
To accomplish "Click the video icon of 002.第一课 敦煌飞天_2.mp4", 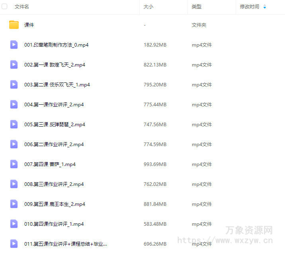I will click(14, 64).
